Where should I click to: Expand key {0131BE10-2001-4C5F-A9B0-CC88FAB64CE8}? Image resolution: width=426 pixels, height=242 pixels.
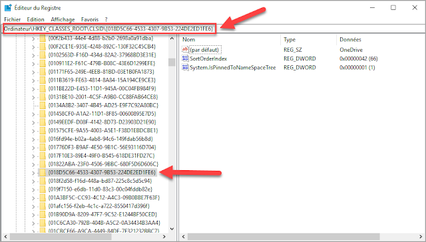click(x=33, y=97)
